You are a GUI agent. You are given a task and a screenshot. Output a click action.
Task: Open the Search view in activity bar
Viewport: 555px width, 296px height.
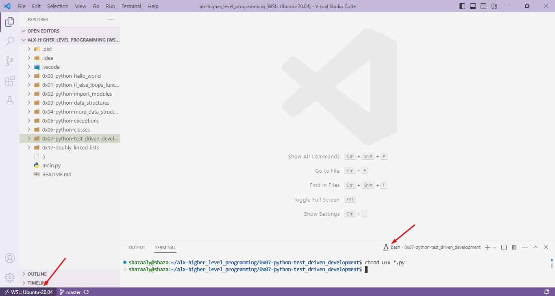(x=9, y=42)
